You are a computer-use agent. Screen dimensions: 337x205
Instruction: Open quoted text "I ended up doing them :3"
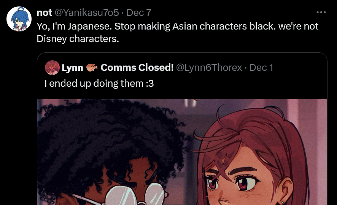(x=99, y=83)
